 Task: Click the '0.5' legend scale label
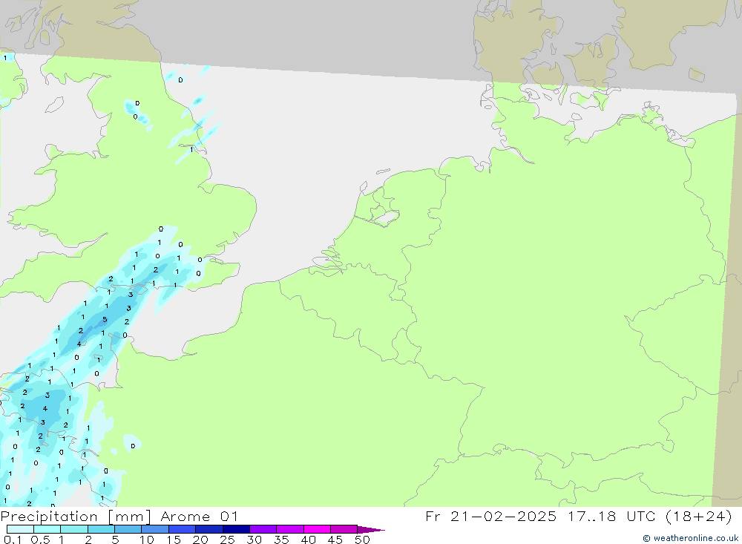coord(41,540)
